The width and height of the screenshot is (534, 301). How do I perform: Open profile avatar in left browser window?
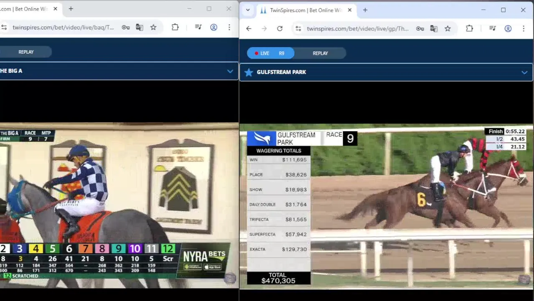coord(214,27)
